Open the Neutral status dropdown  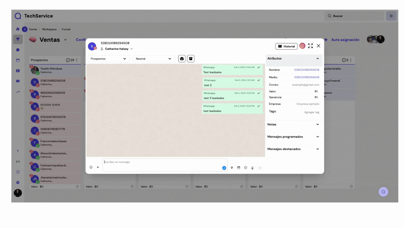[x=154, y=59]
